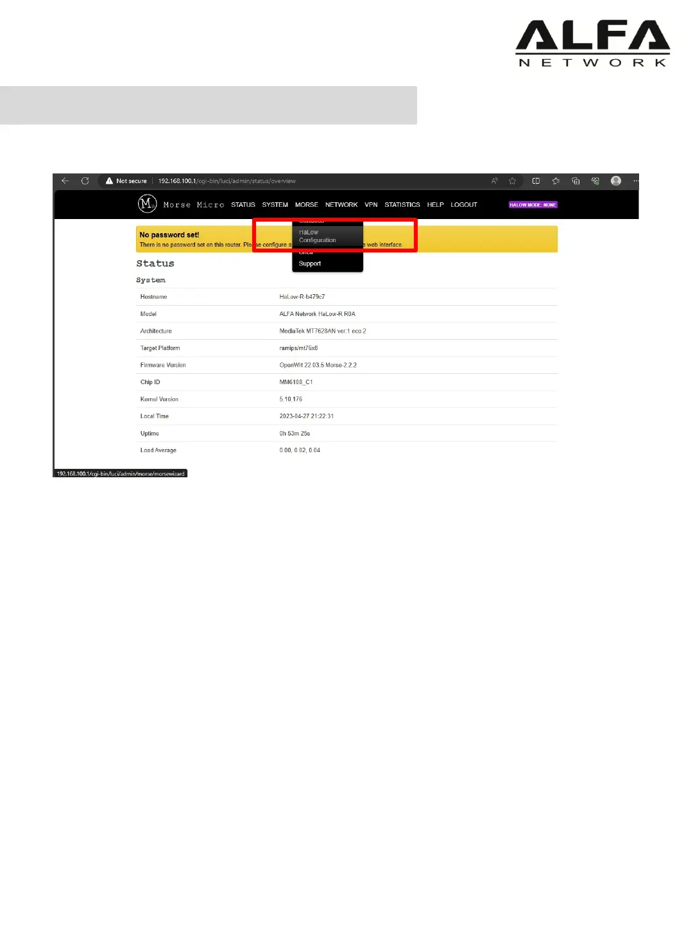The image size is (693, 925).
Task: Select Support in the dropdown menu
Action: pyautogui.click(x=310, y=264)
